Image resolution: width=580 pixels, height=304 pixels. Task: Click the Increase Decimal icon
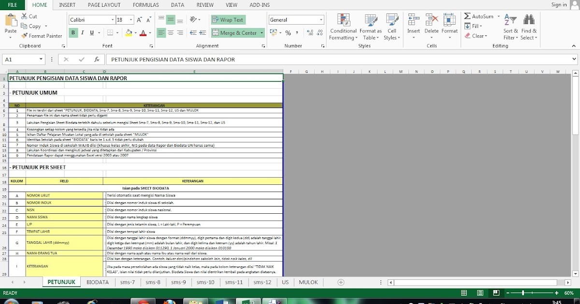pyautogui.click(x=310, y=33)
